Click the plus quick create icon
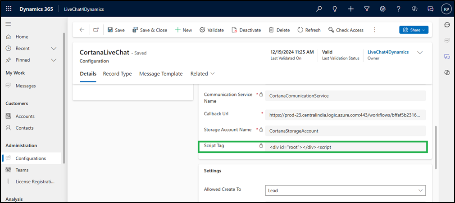Screen dimensions: 455x203 (351, 9)
